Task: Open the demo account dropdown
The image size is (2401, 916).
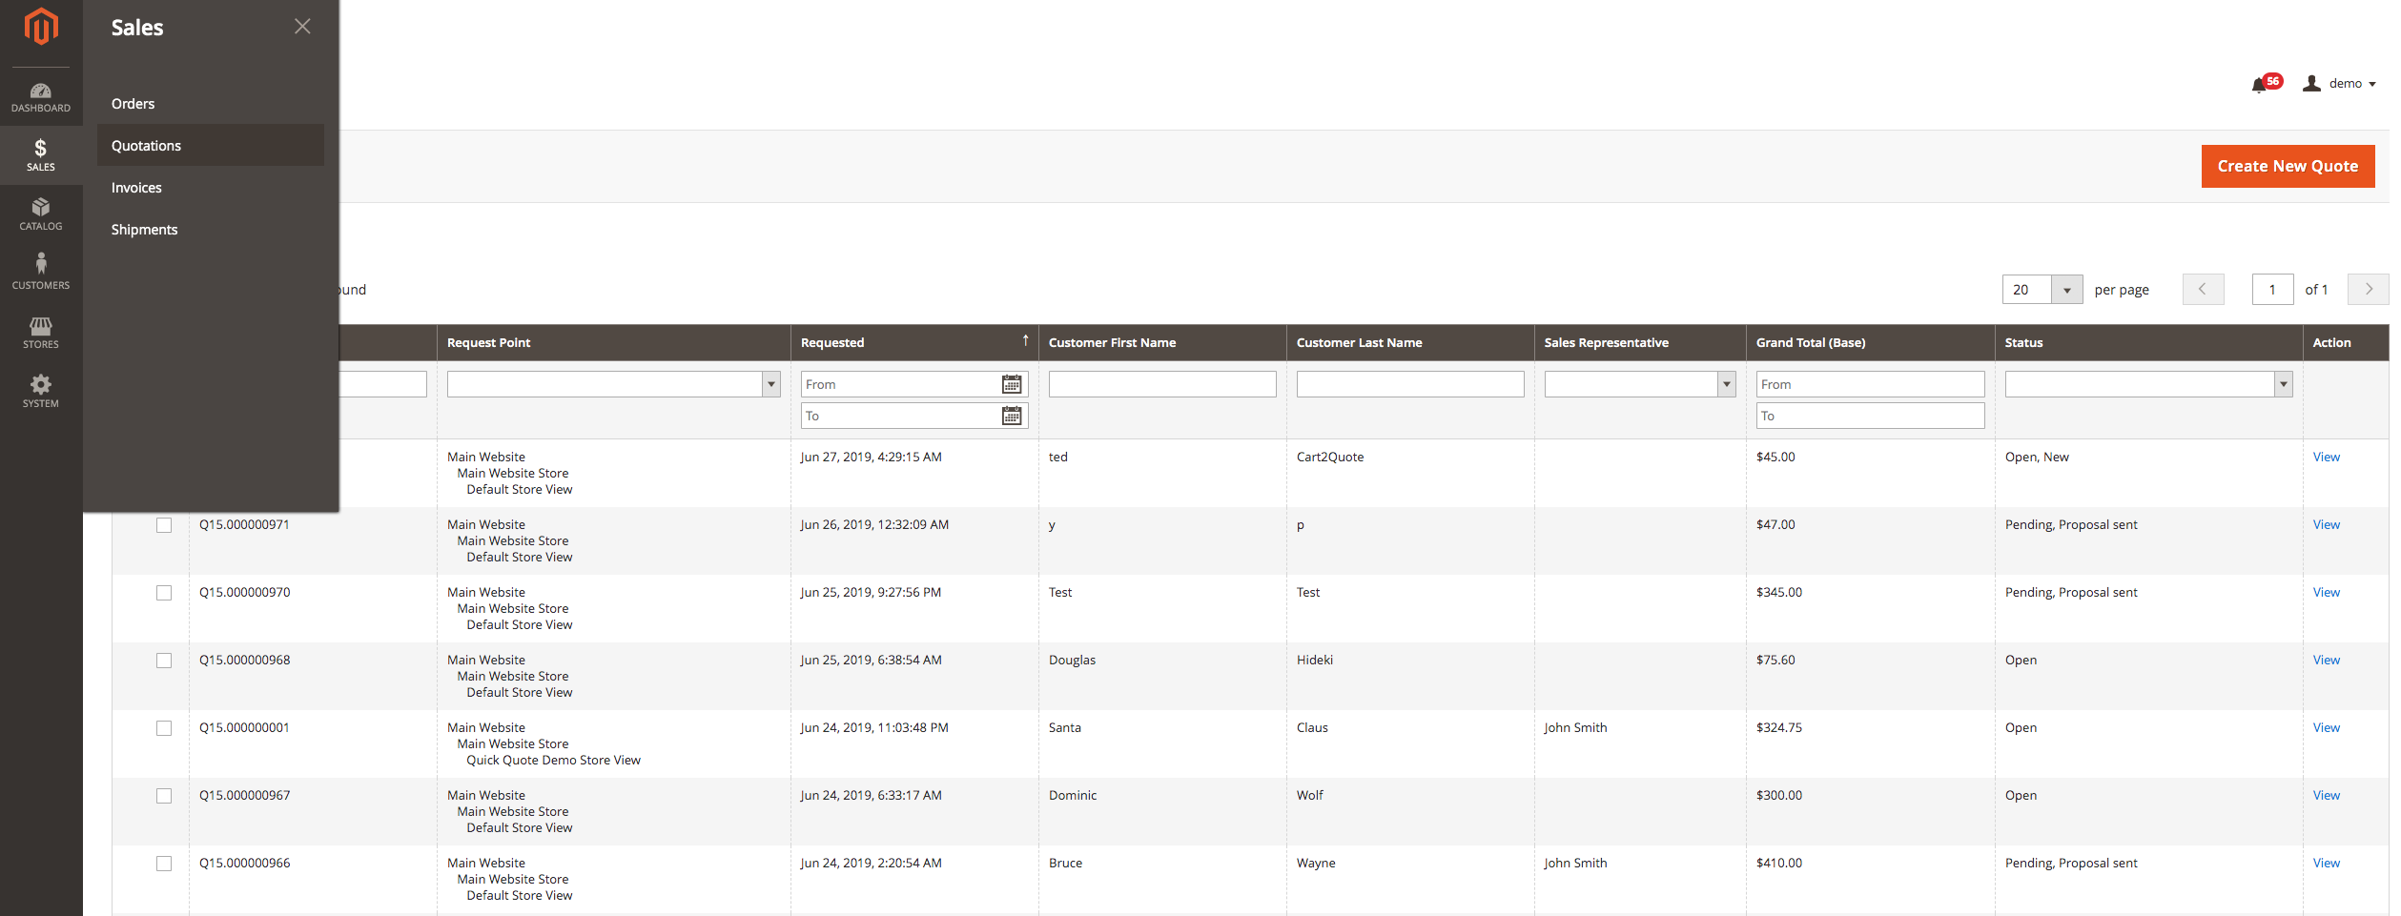Action: coord(2341,83)
